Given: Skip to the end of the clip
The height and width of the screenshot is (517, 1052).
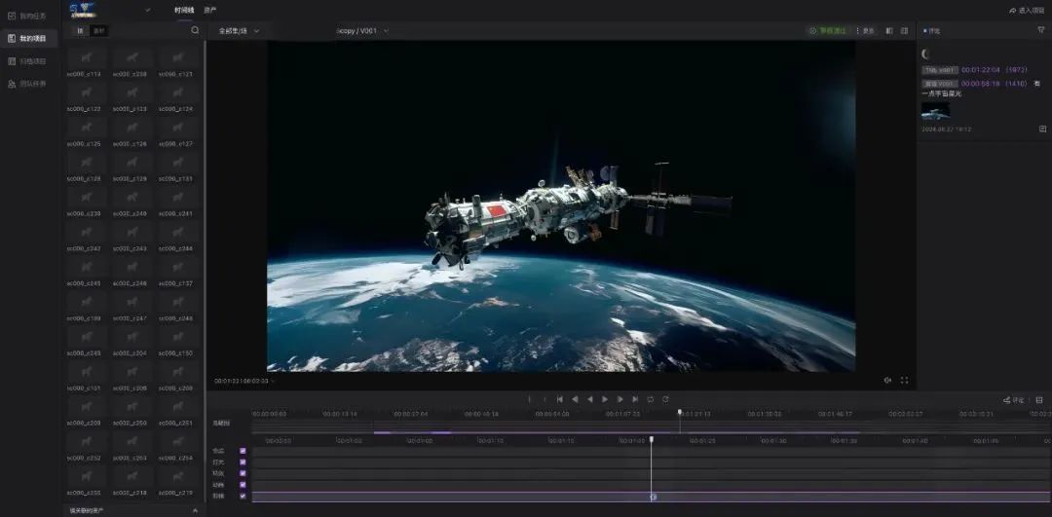Looking at the screenshot, I should point(635,399).
